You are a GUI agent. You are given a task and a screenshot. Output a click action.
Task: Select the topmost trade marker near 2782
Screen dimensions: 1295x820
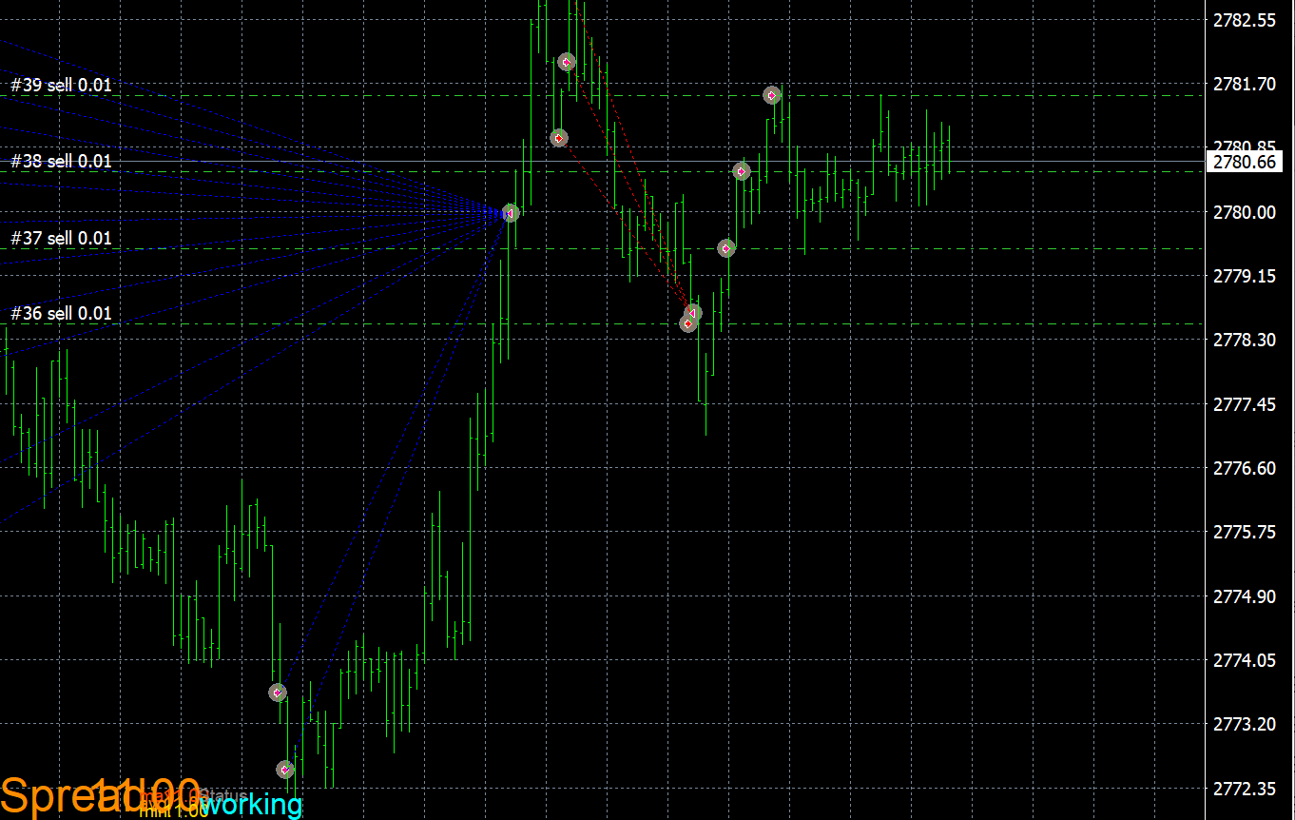click(x=567, y=62)
